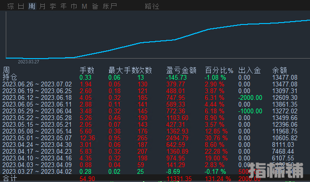The height and width of the screenshot is (182, 310).
Task: Click the 出入金 column header
Action: (x=249, y=70)
